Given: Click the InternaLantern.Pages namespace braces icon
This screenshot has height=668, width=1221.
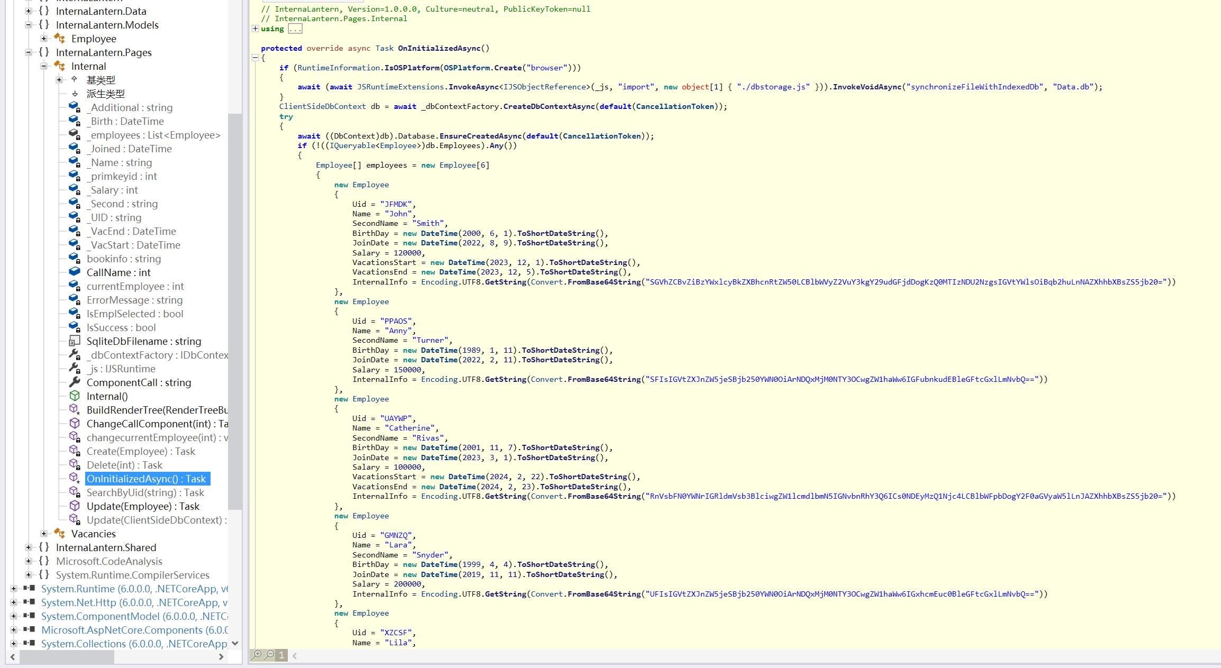Looking at the screenshot, I should pyautogui.click(x=44, y=52).
